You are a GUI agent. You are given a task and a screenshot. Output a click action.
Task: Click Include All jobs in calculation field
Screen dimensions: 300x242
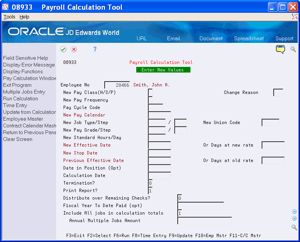pos(180,213)
